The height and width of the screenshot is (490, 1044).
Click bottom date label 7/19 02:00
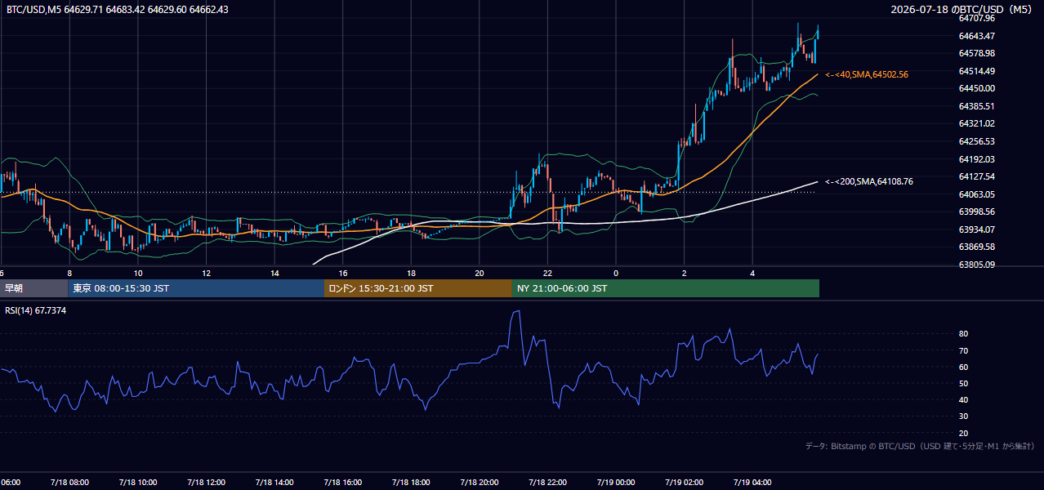[685, 483]
